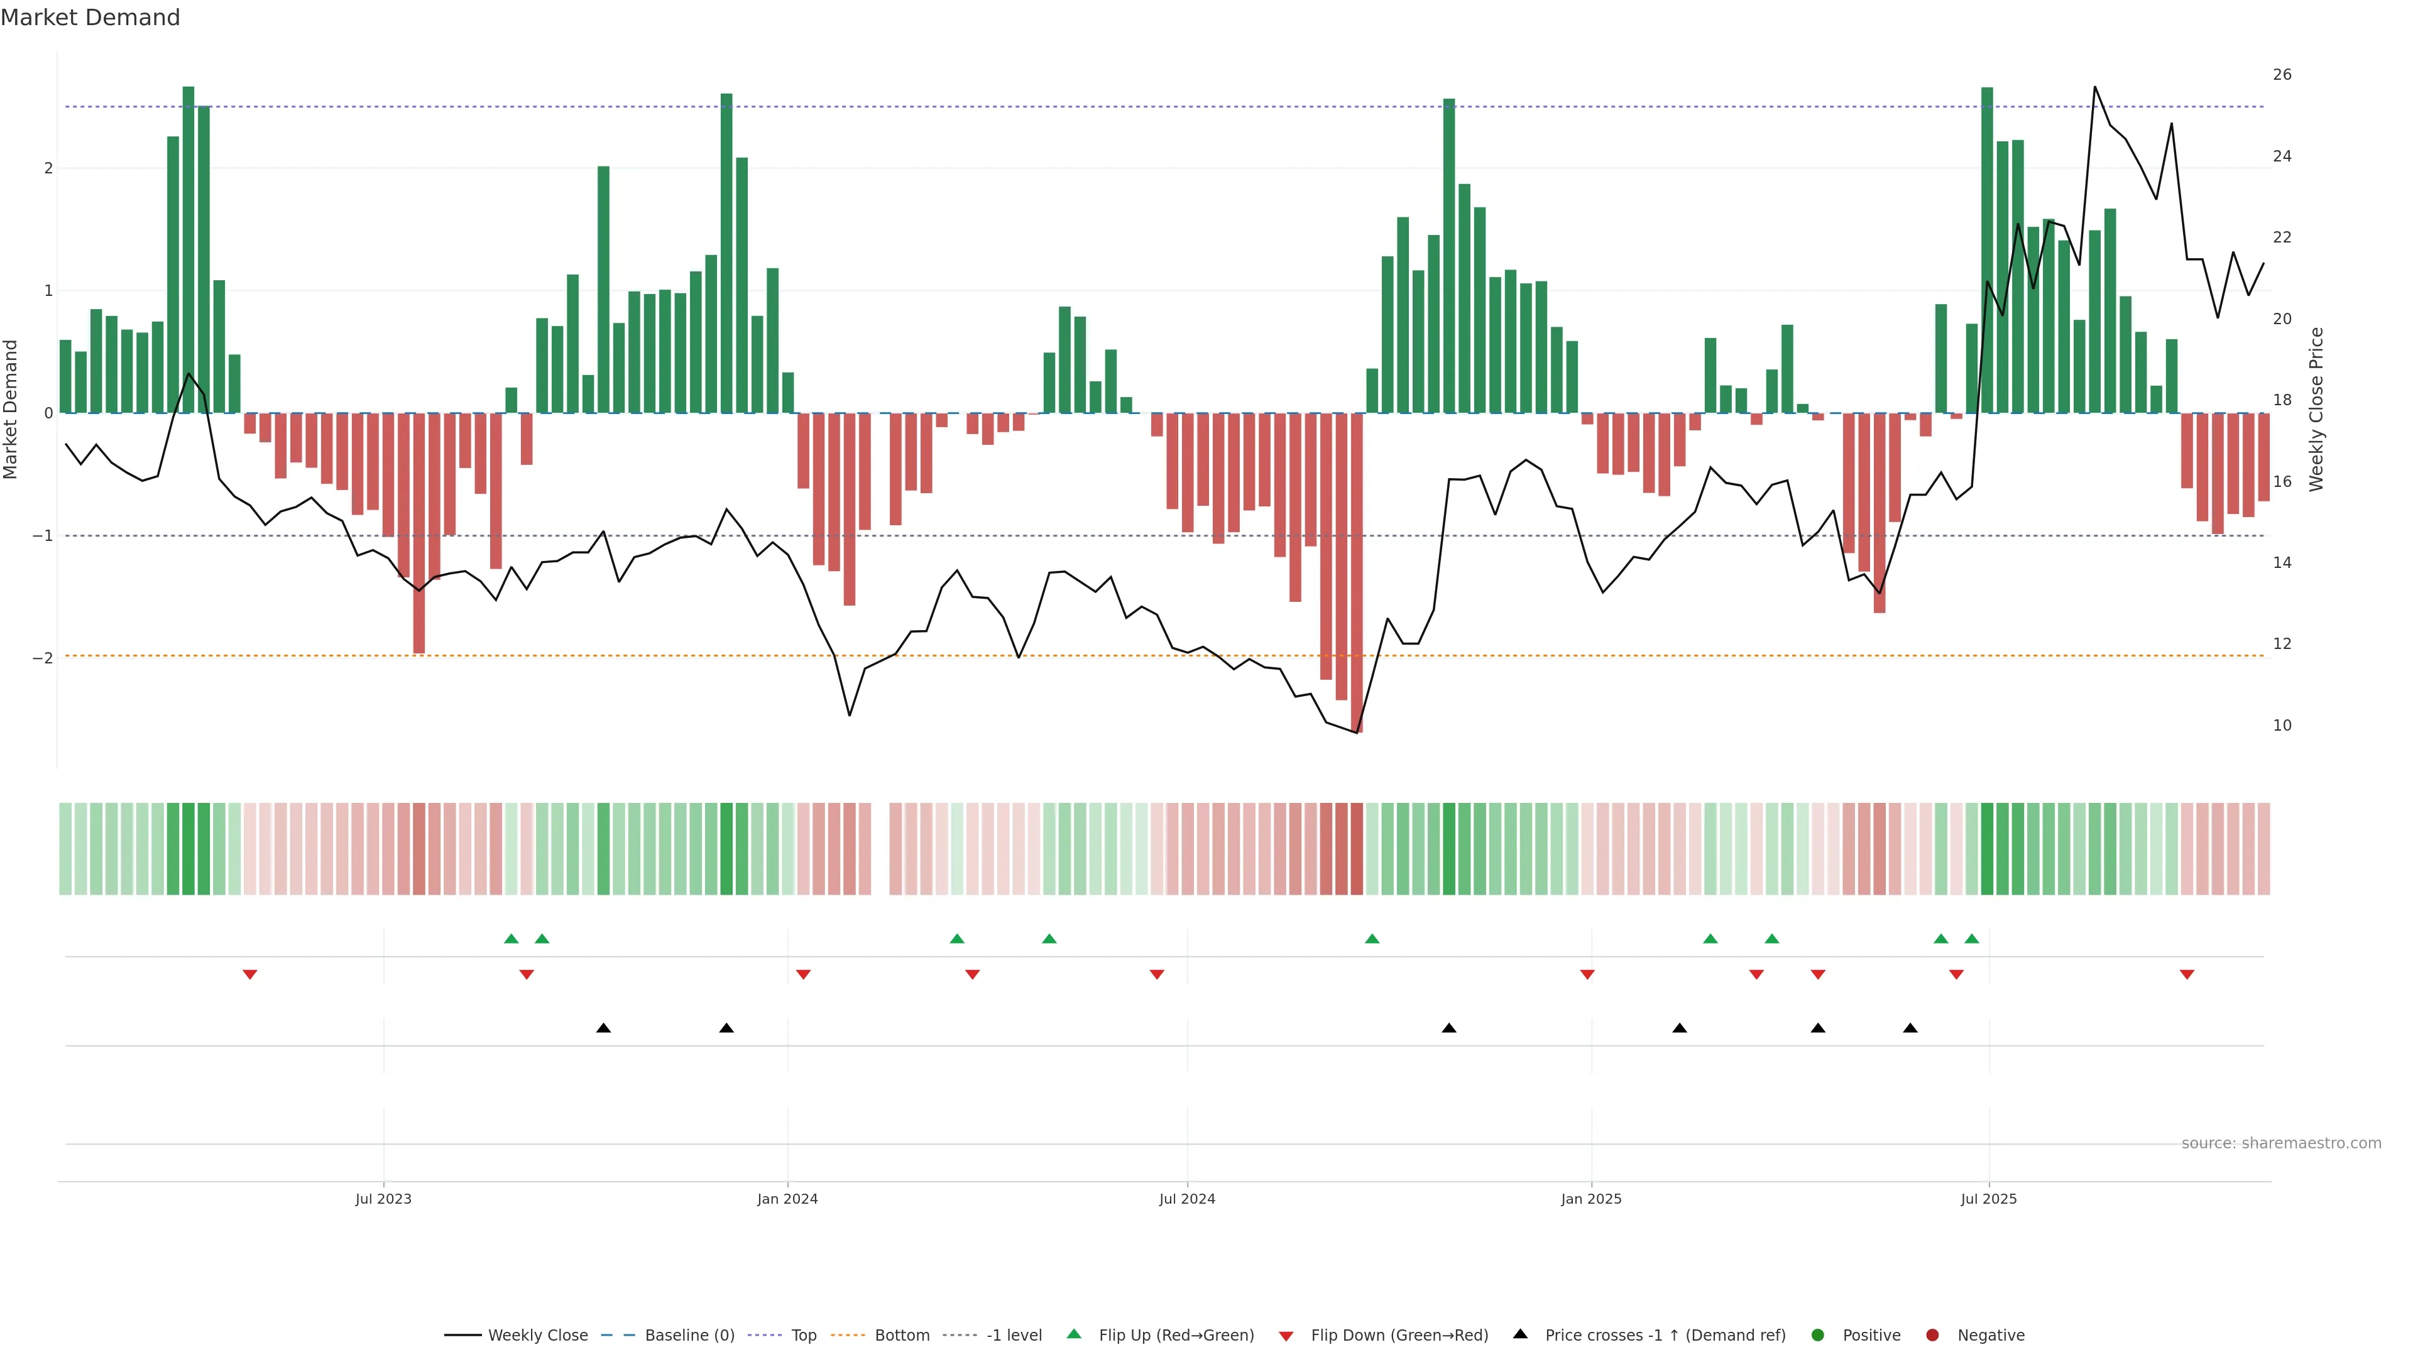Hide the Top dotted line via legend
Screen dimensions: 2413x1357
(803, 1336)
